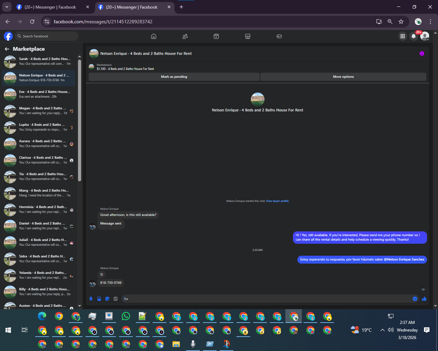
Task: Open Task View on the taskbar
Action: pos(25,330)
